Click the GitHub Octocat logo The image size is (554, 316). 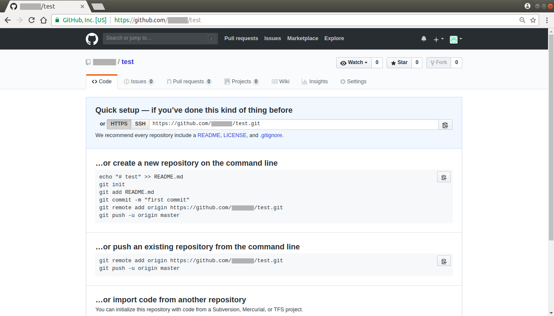click(92, 39)
